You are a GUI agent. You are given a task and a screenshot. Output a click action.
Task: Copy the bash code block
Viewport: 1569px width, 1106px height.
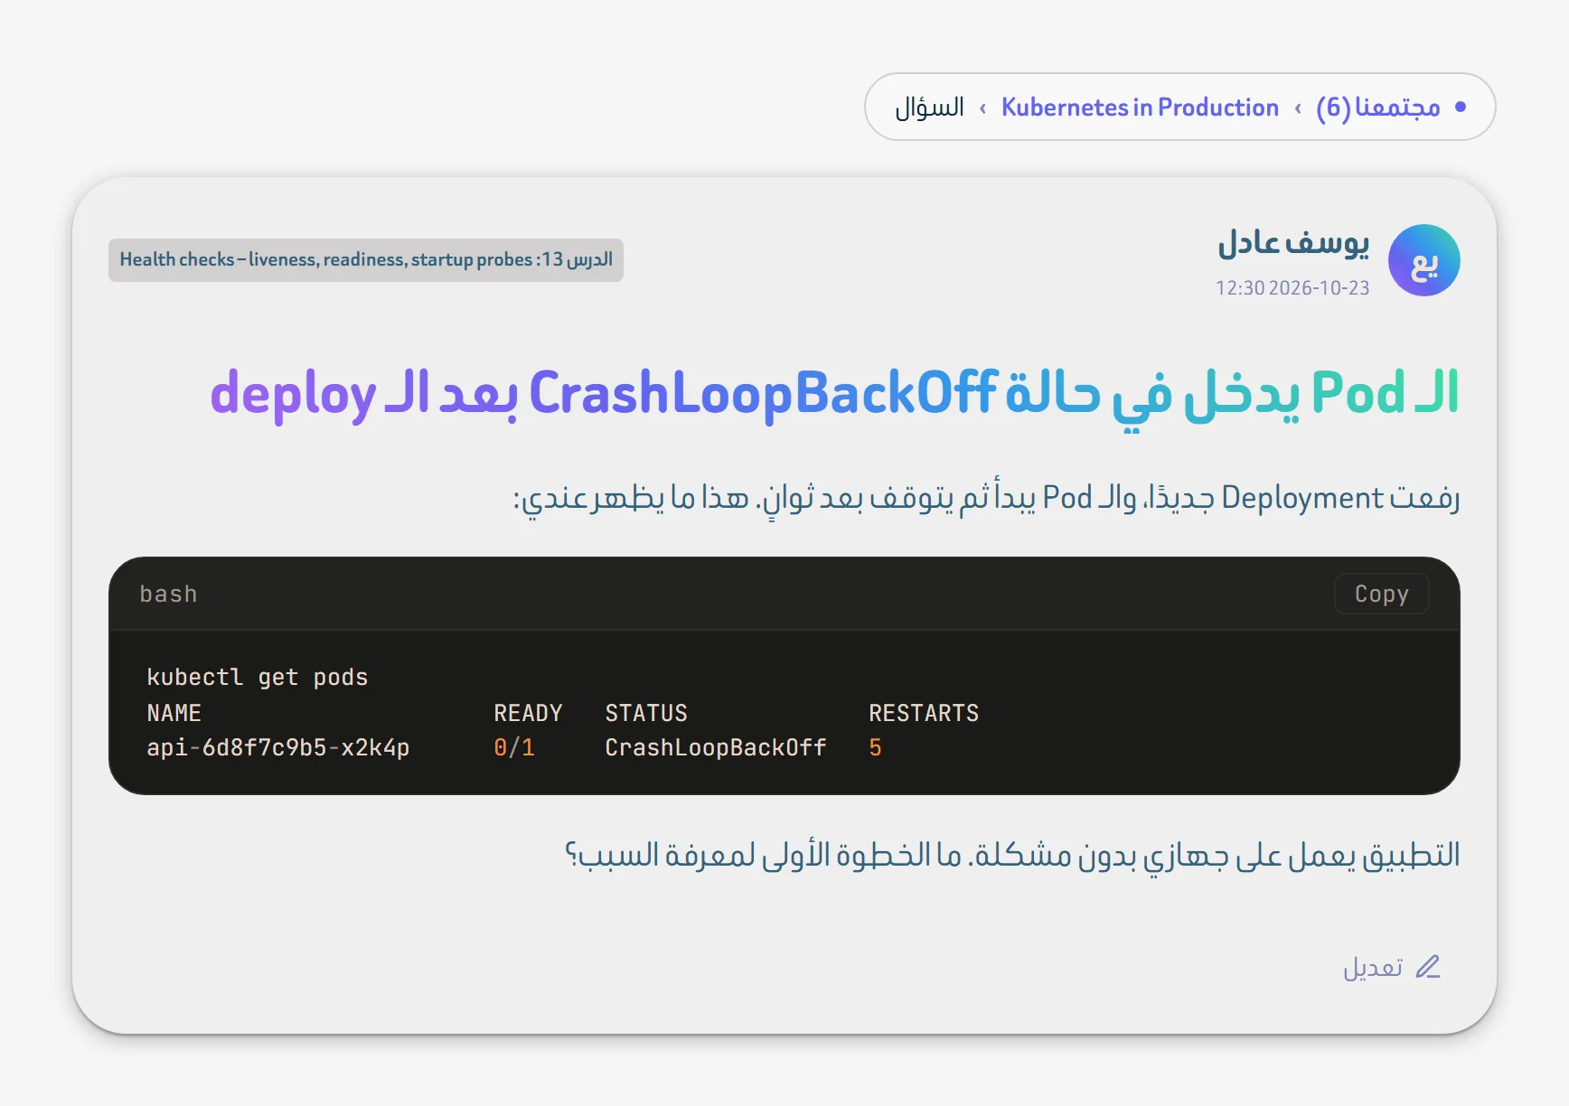pyautogui.click(x=1381, y=594)
